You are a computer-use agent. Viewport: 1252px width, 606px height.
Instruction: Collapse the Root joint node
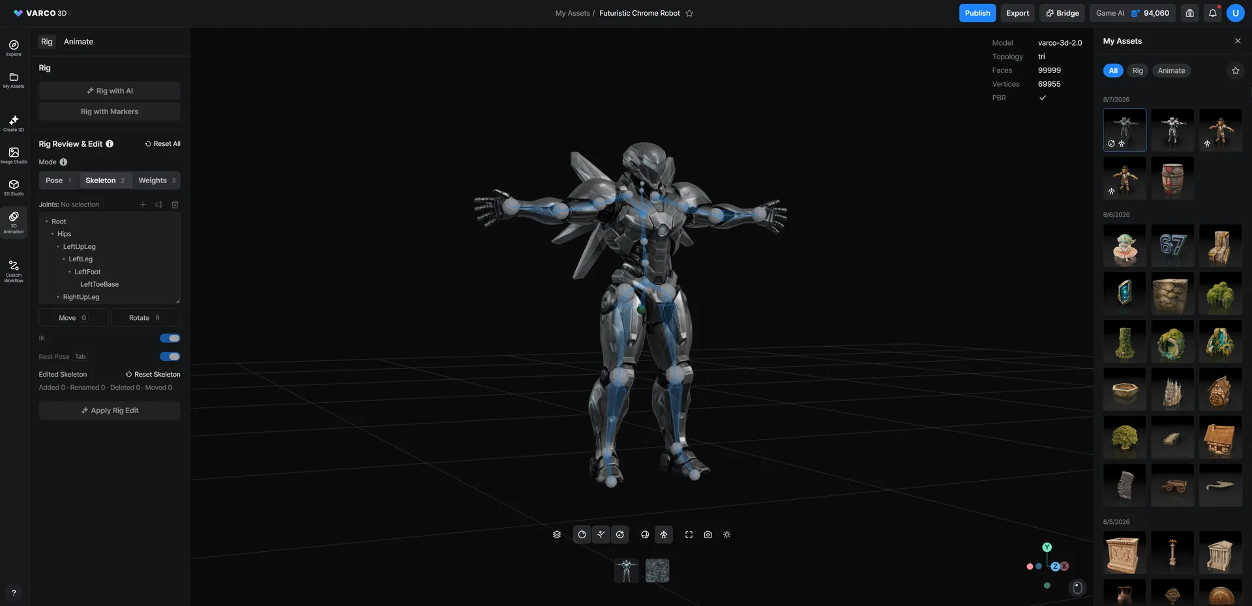coord(47,222)
